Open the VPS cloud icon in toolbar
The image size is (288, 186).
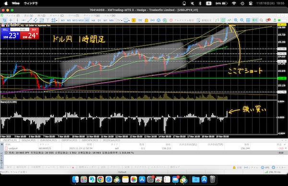(x=158, y=20)
